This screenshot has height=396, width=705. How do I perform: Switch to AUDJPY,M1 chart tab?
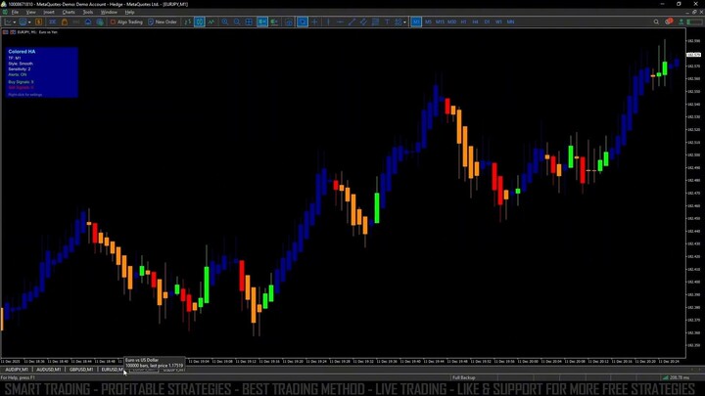click(x=17, y=370)
